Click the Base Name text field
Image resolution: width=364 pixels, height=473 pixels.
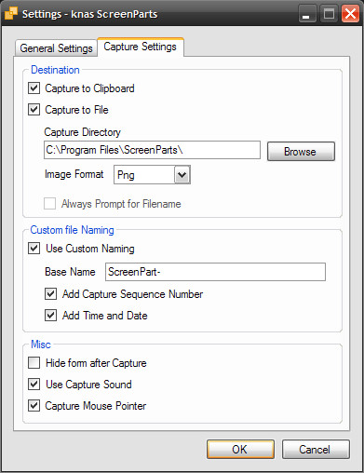click(215, 272)
